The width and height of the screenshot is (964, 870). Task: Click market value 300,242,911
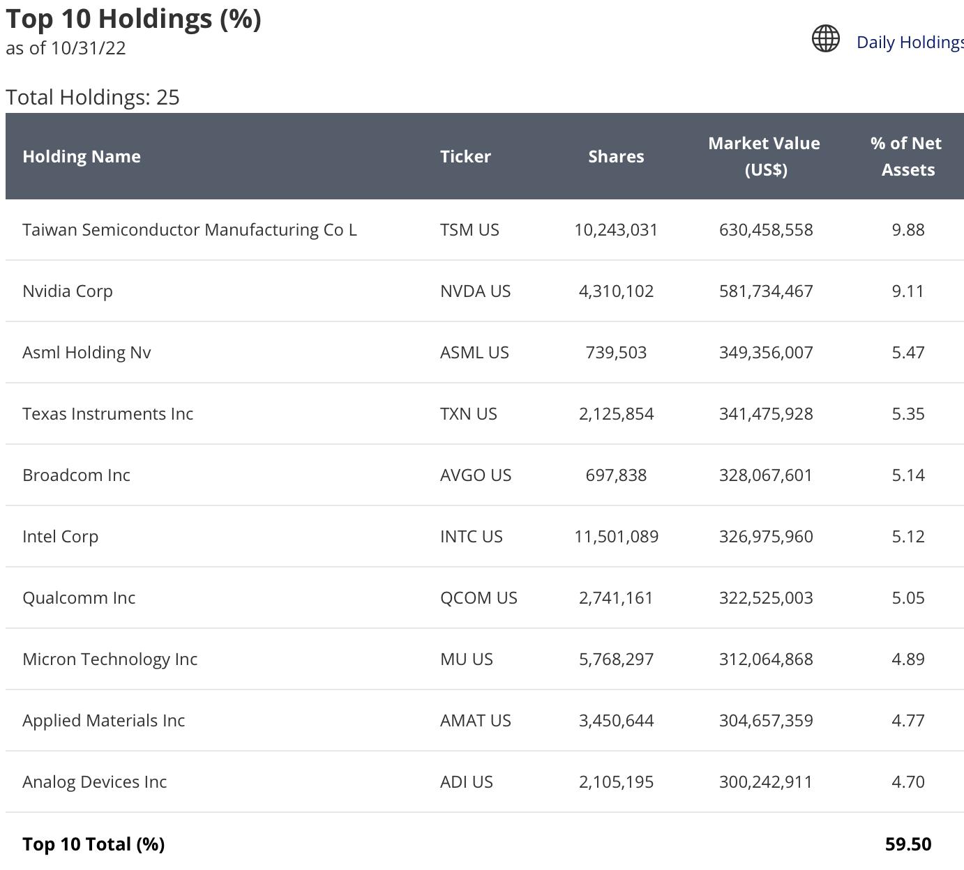pyautogui.click(x=766, y=782)
